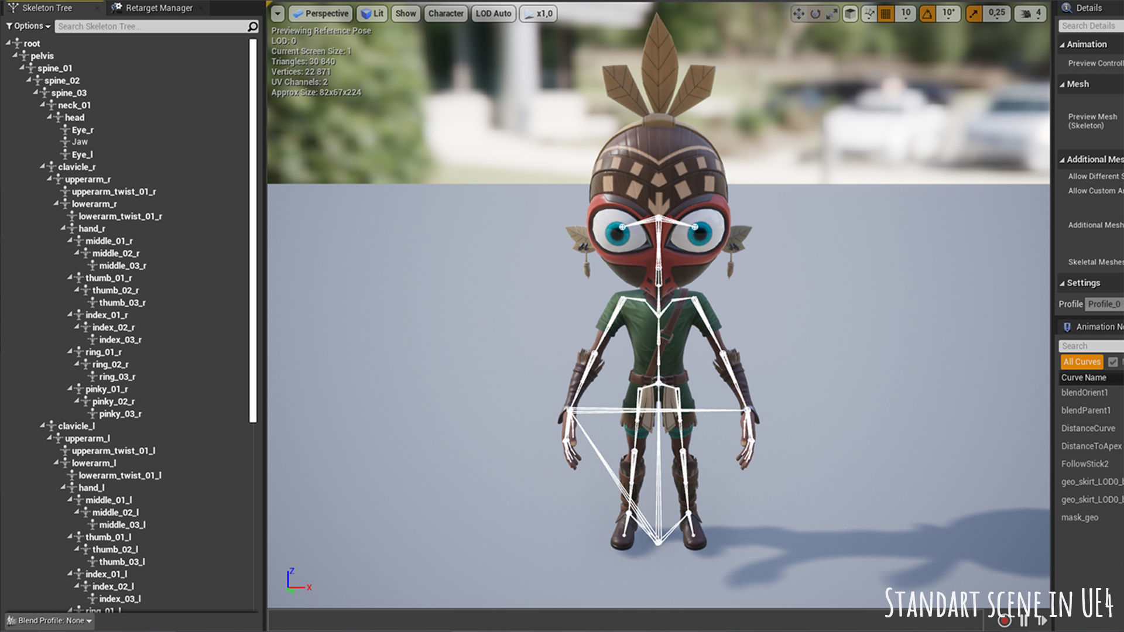Click the viewport record button
The width and height of the screenshot is (1124, 632).
pyautogui.click(x=1005, y=621)
